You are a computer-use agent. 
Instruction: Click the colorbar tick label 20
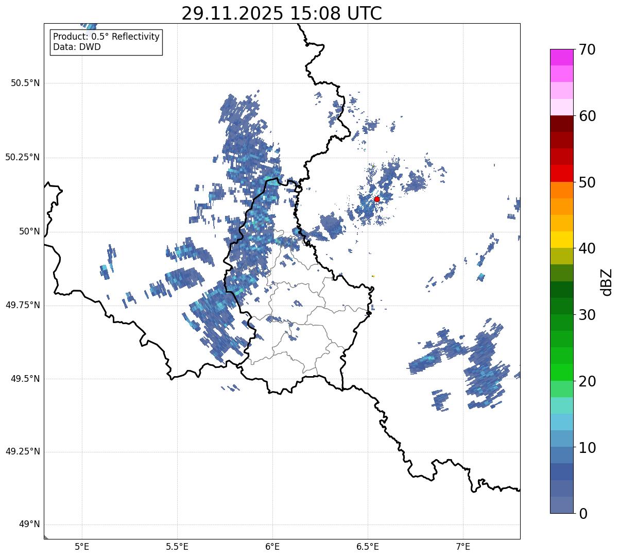click(587, 381)
